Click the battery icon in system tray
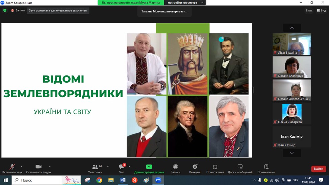 [x=289, y=180]
